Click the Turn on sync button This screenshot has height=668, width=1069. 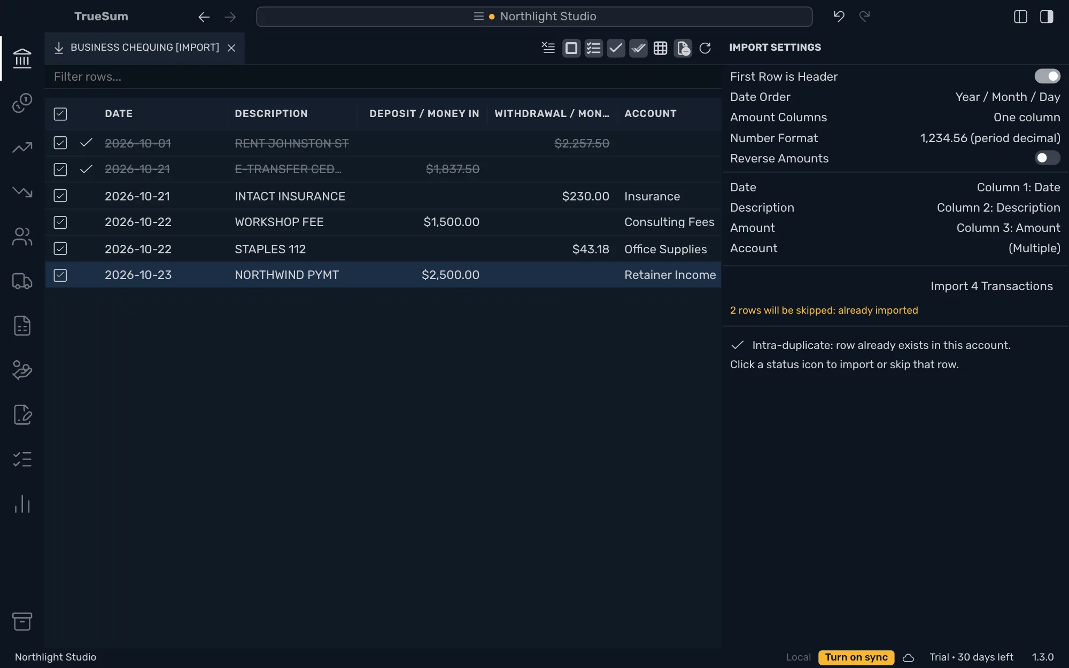(x=856, y=657)
